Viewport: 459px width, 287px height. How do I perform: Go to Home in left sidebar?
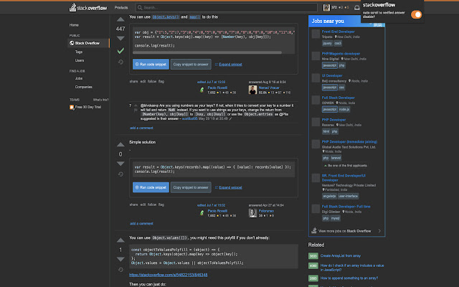(x=74, y=25)
